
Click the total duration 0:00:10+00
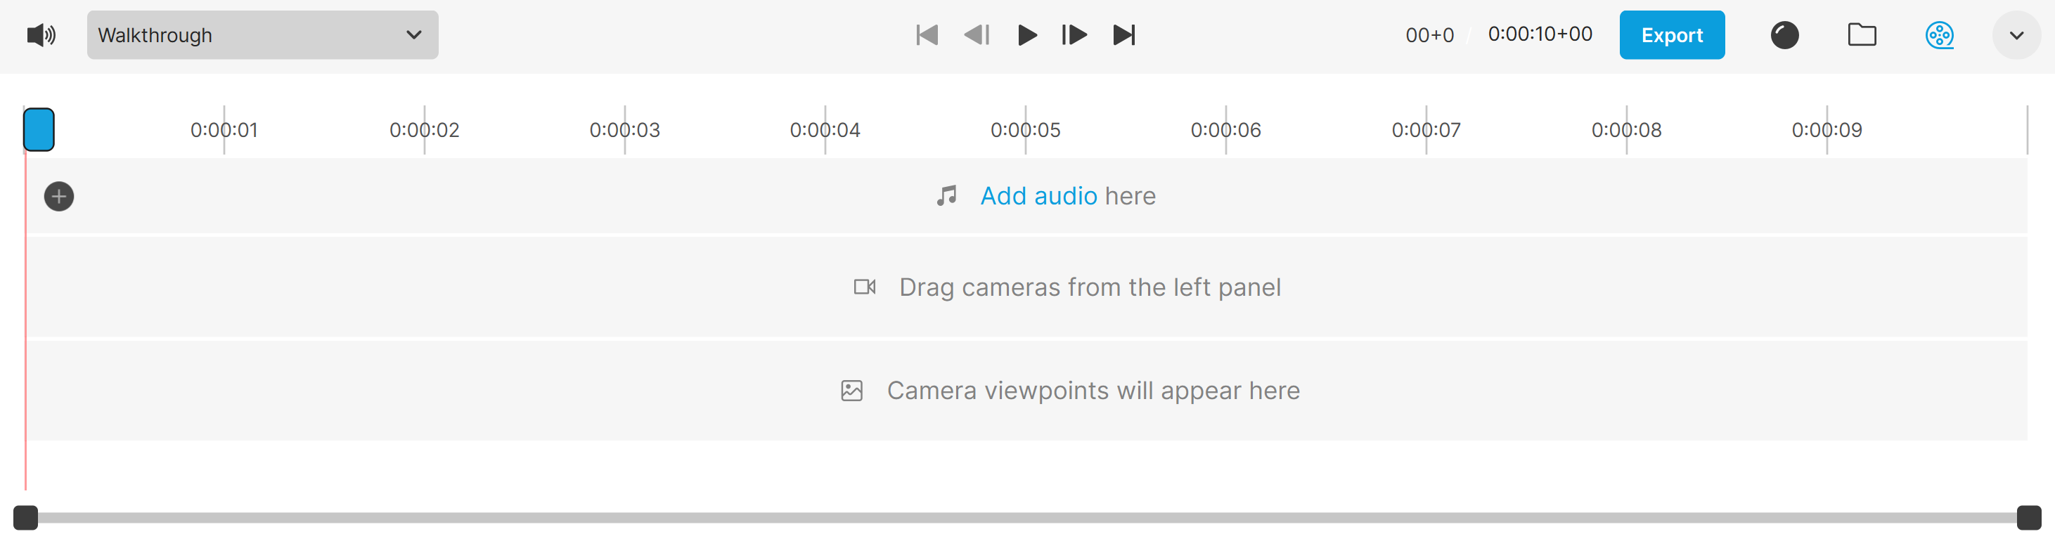pos(1540,34)
